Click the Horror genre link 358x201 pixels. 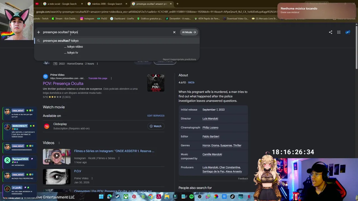click(206, 145)
